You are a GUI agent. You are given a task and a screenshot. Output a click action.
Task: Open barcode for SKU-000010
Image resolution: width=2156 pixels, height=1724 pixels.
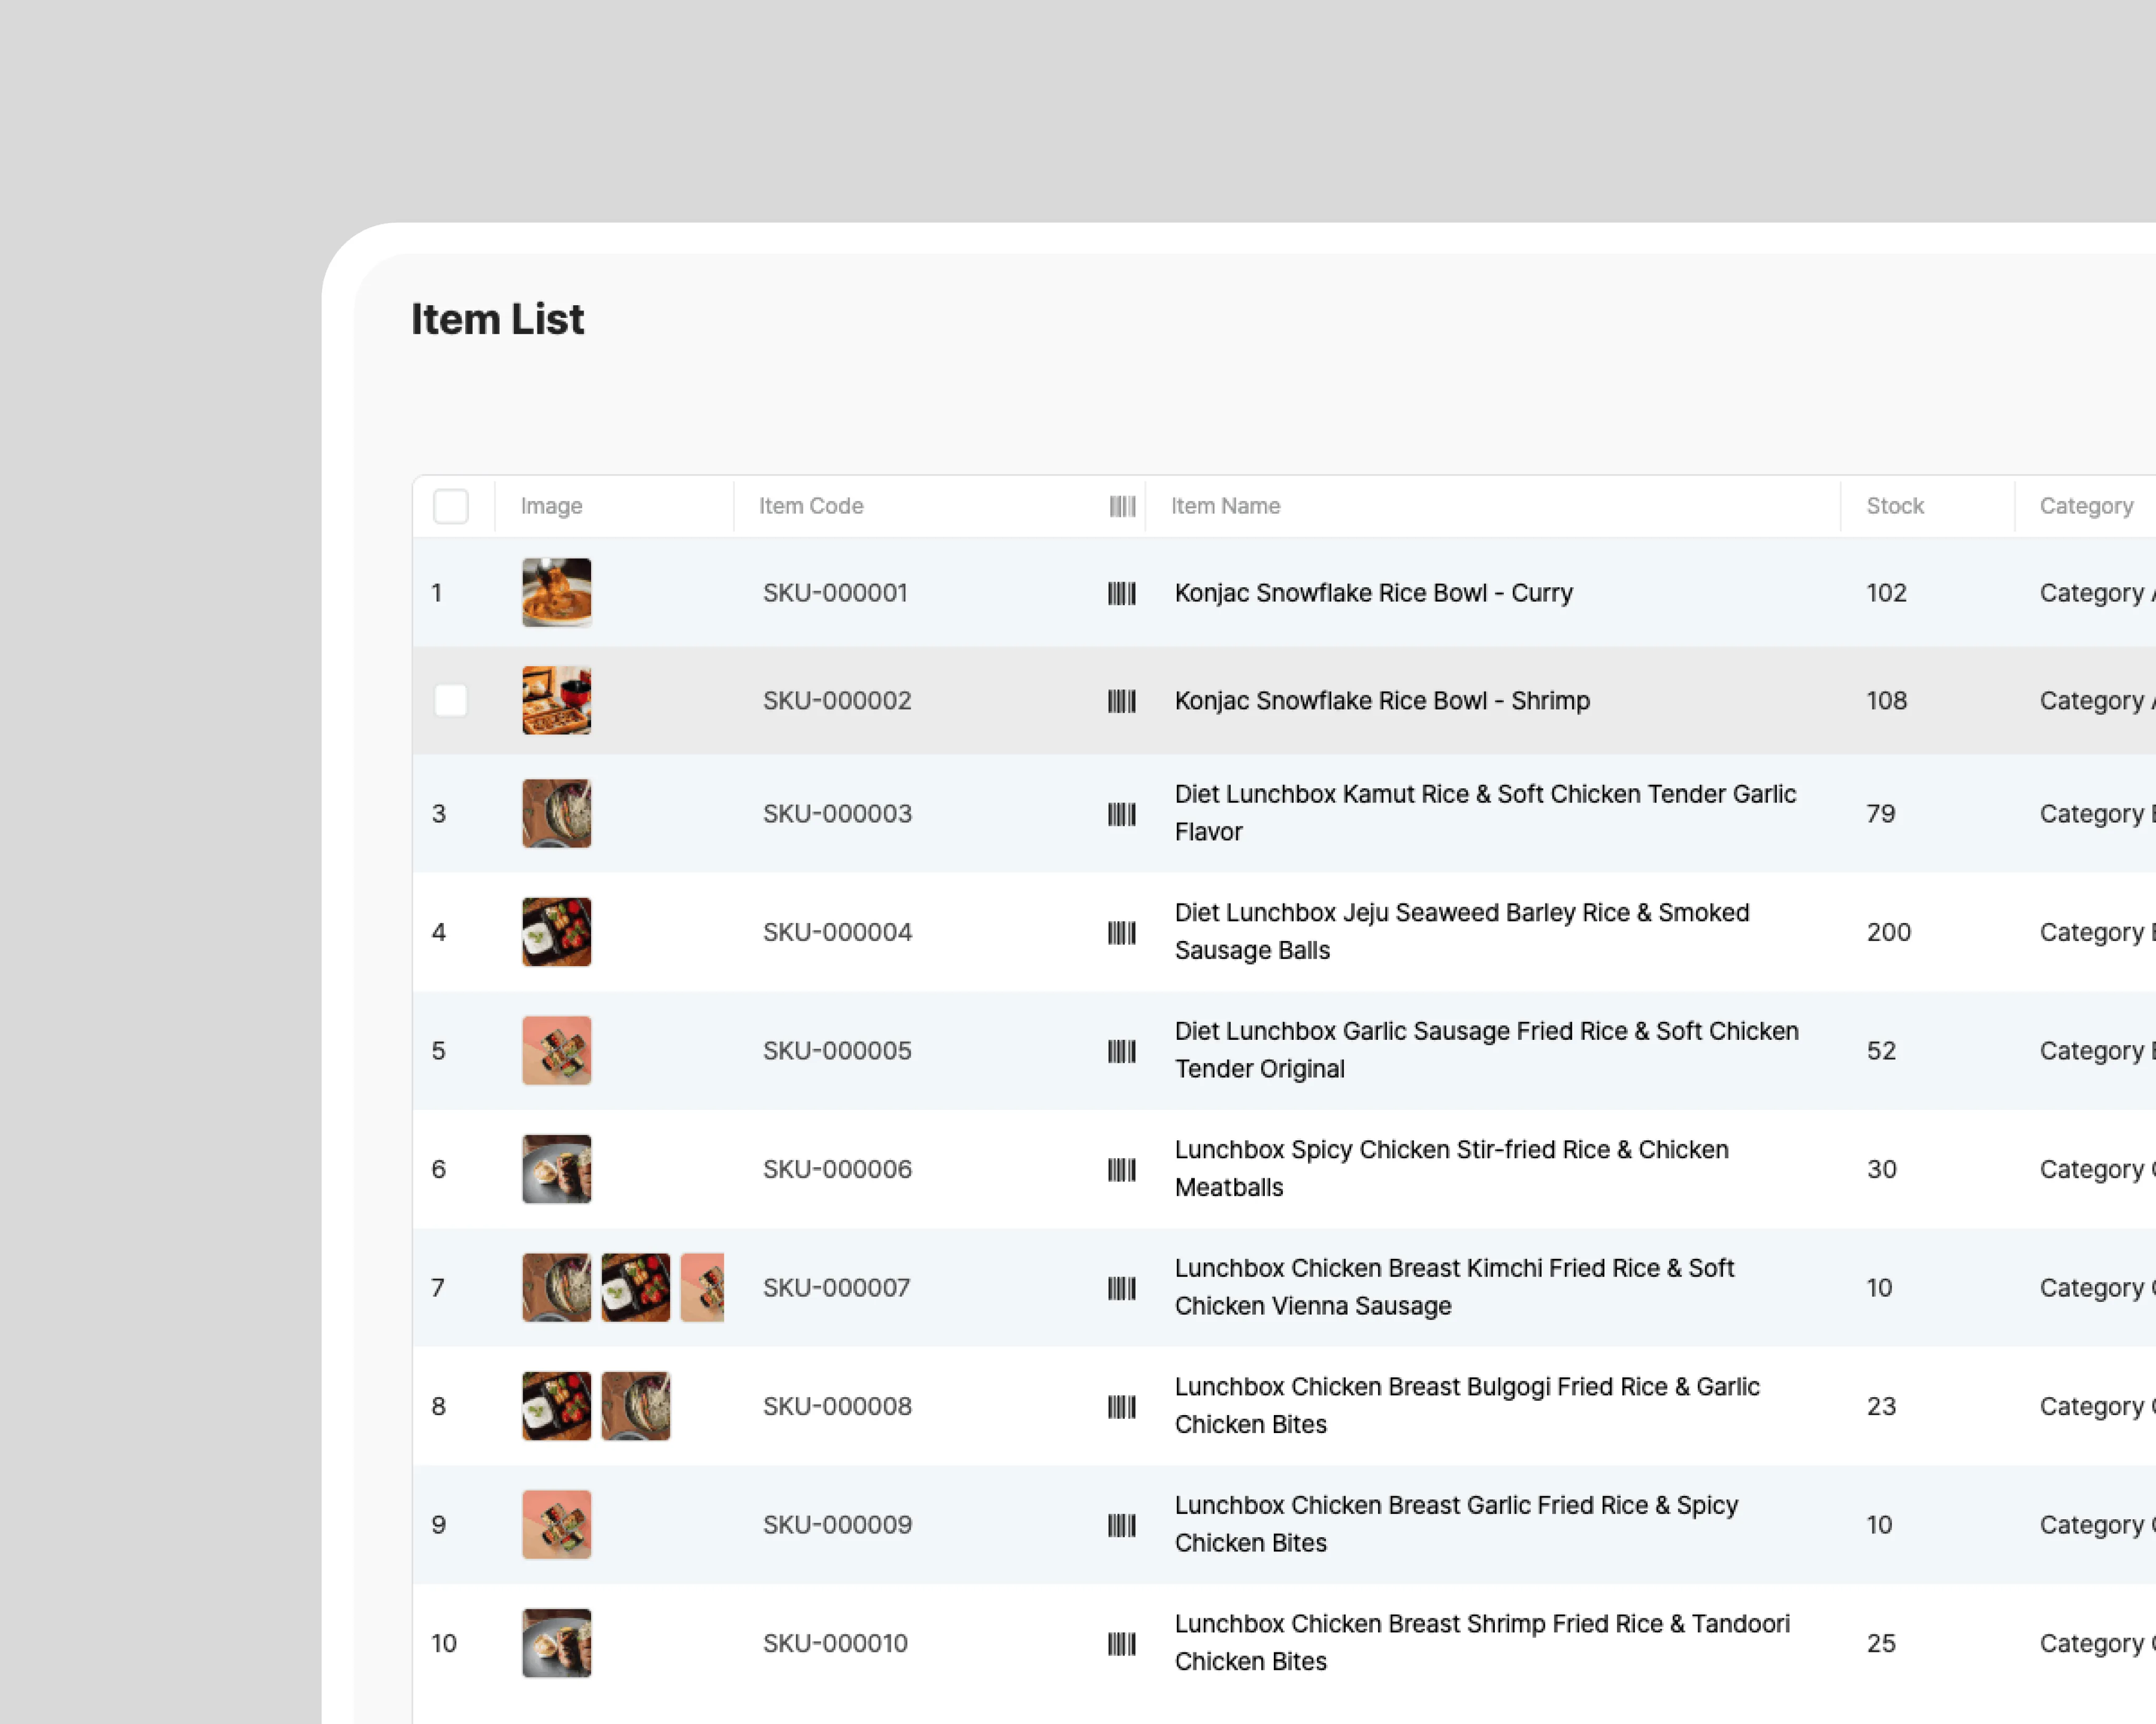(x=1122, y=1643)
